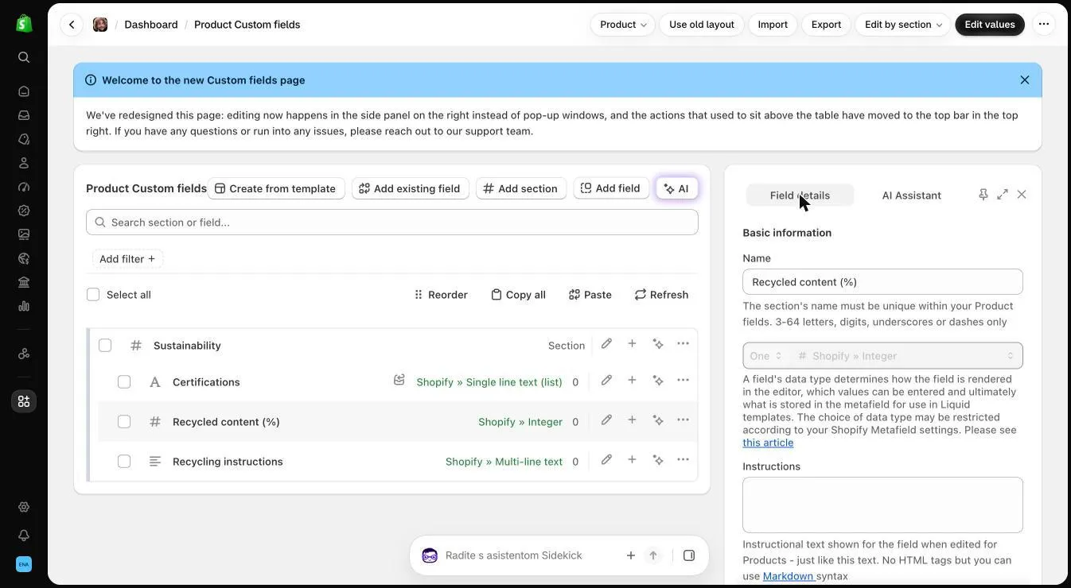This screenshot has height=588, width=1071.
Task: Open the Shopify » Integer data type dropdown
Action: tap(905, 356)
